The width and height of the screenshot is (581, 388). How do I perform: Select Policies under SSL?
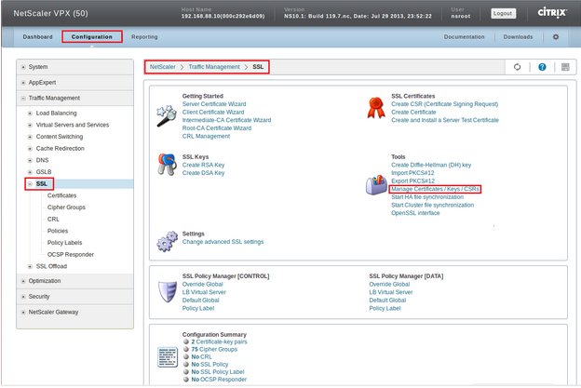pyautogui.click(x=58, y=231)
